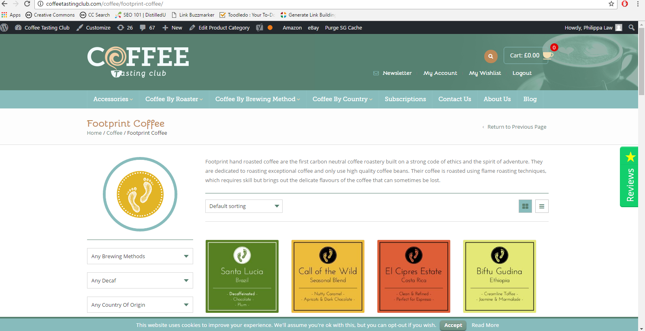Reload the page with the refresh icon
Screen dimensions: 645x331
27,4
